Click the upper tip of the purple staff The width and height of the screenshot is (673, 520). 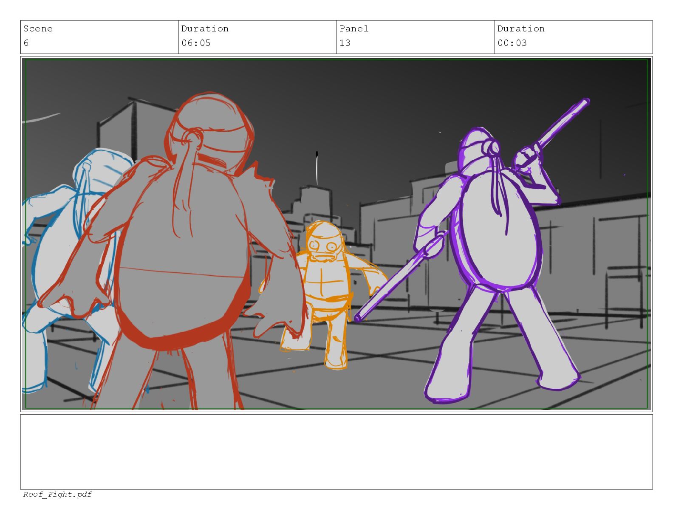[x=585, y=102]
